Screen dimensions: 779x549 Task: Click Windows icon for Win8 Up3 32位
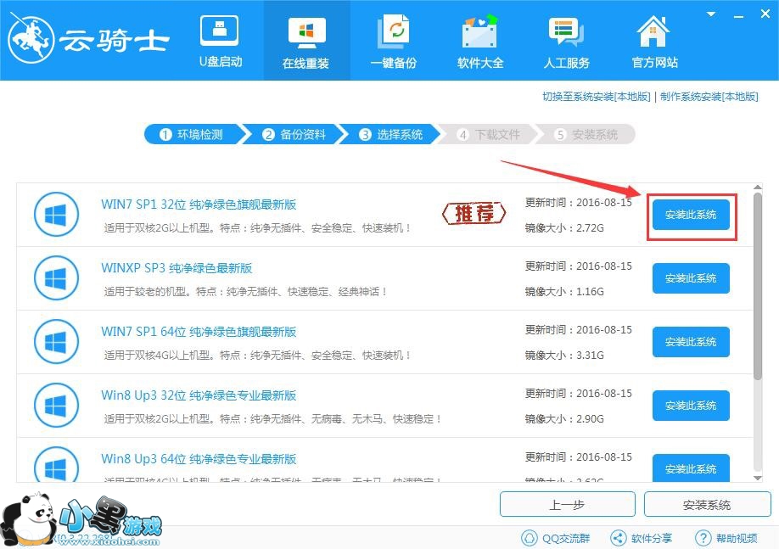(56, 406)
